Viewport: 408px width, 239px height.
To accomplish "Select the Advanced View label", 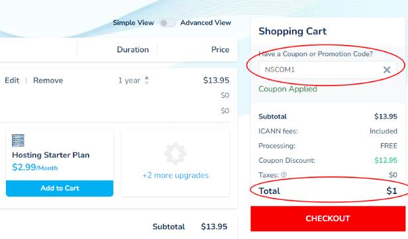I will pos(205,23).
